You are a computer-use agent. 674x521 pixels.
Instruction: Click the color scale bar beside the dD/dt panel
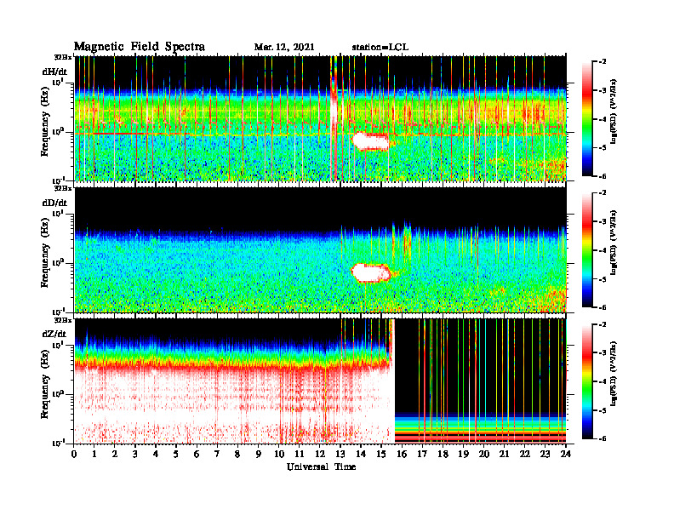(x=587, y=250)
